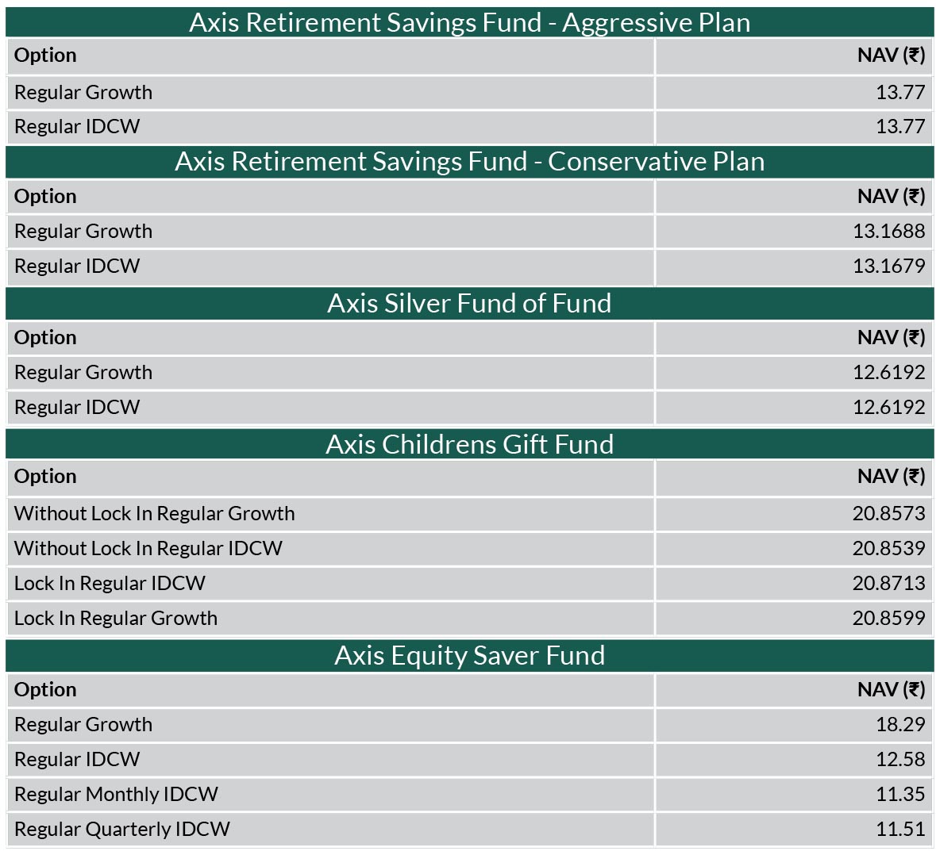Select Regular Growth label in Axis Silver Fund table
936x851 pixels.
point(83,372)
